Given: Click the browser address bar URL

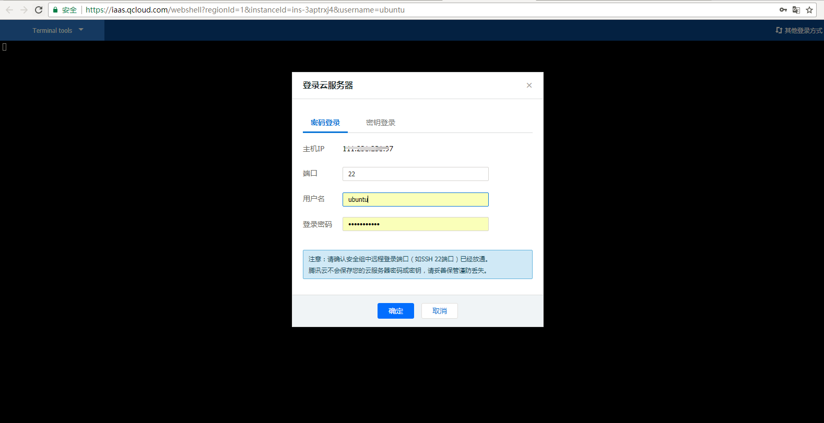Looking at the screenshot, I should [245, 10].
